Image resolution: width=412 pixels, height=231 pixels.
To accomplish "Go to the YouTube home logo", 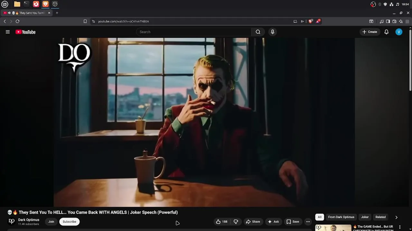I will point(25,32).
